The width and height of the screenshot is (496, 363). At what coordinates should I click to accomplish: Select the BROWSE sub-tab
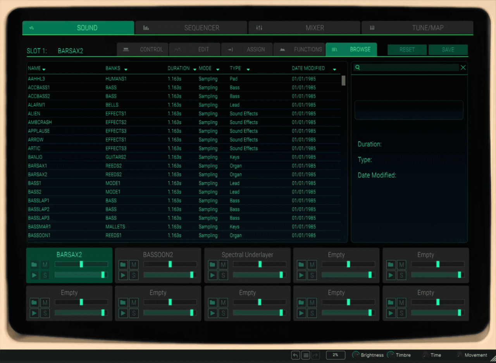[351, 49]
